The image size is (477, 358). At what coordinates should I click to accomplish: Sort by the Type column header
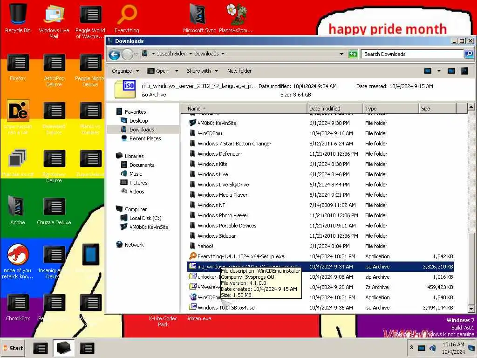[391, 108]
